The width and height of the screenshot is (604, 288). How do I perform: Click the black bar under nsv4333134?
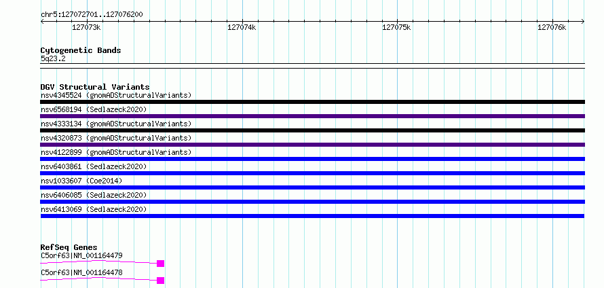312,130
